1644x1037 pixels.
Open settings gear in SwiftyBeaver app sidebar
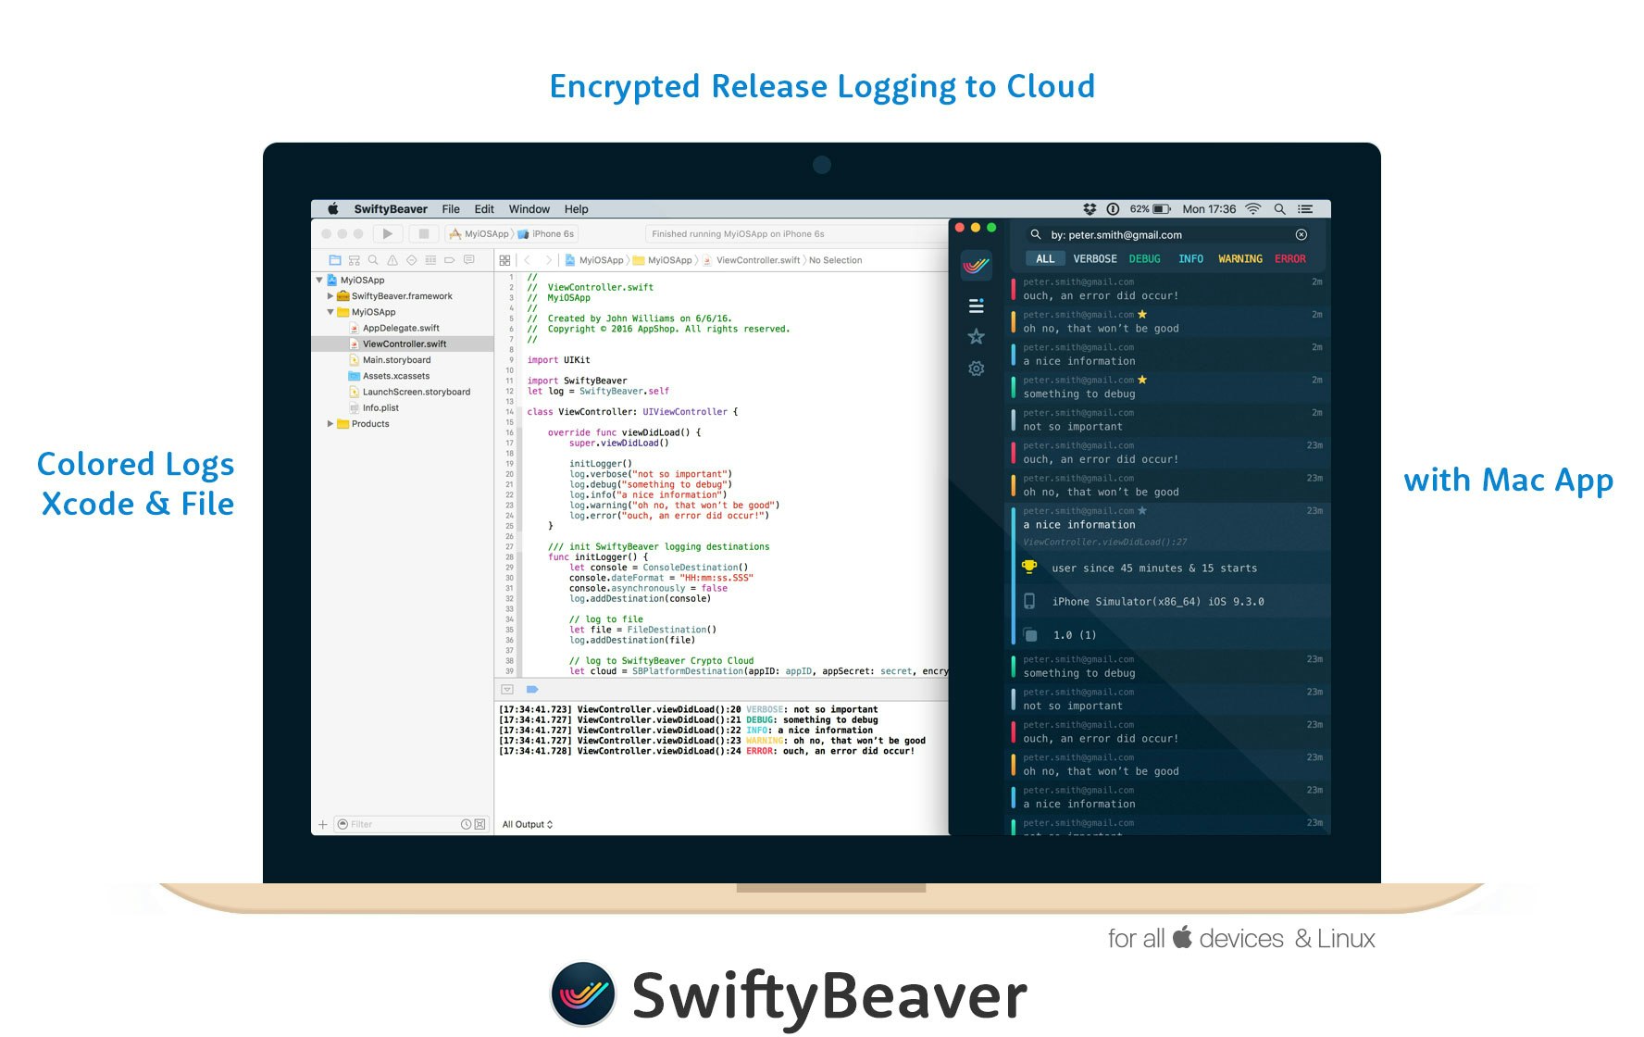(x=976, y=369)
